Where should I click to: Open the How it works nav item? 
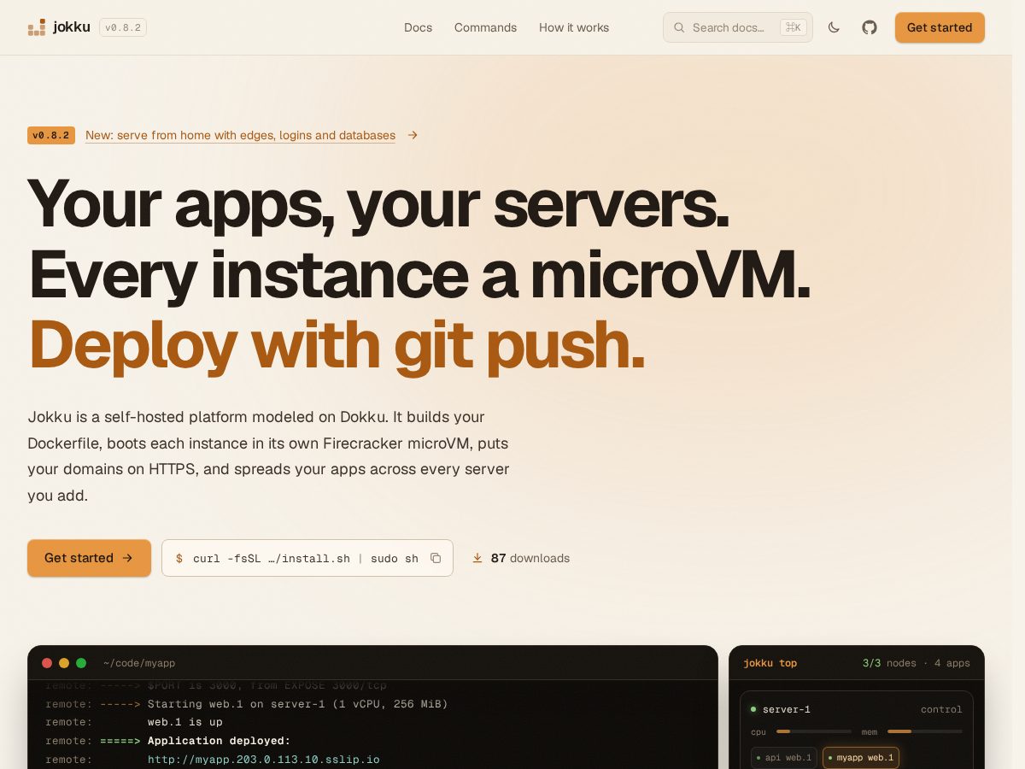(574, 27)
